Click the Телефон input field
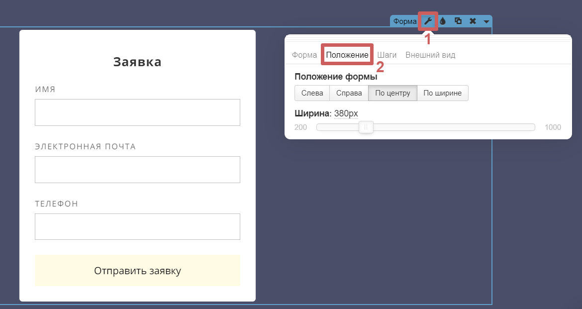This screenshot has width=582, height=309. [137, 227]
